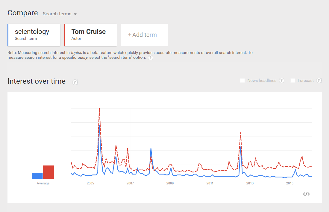Viewport: 329px width, 212px height.
Task: Click the 2015 label on the time axis
Action: 289,183
